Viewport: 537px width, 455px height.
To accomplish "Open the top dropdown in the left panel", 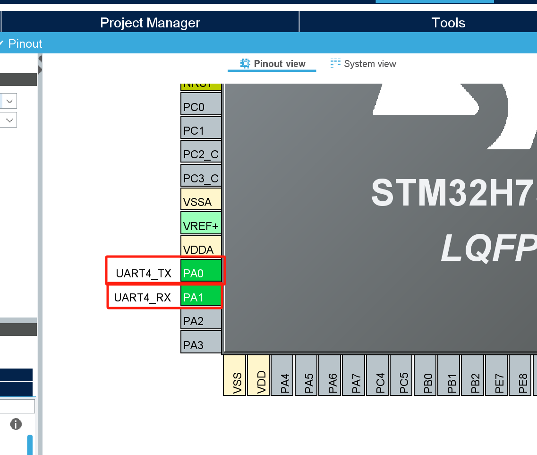I will 9,101.
